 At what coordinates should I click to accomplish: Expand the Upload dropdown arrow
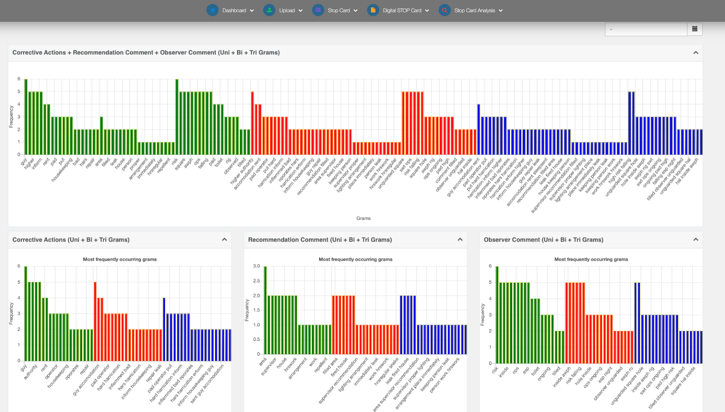coord(300,10)
